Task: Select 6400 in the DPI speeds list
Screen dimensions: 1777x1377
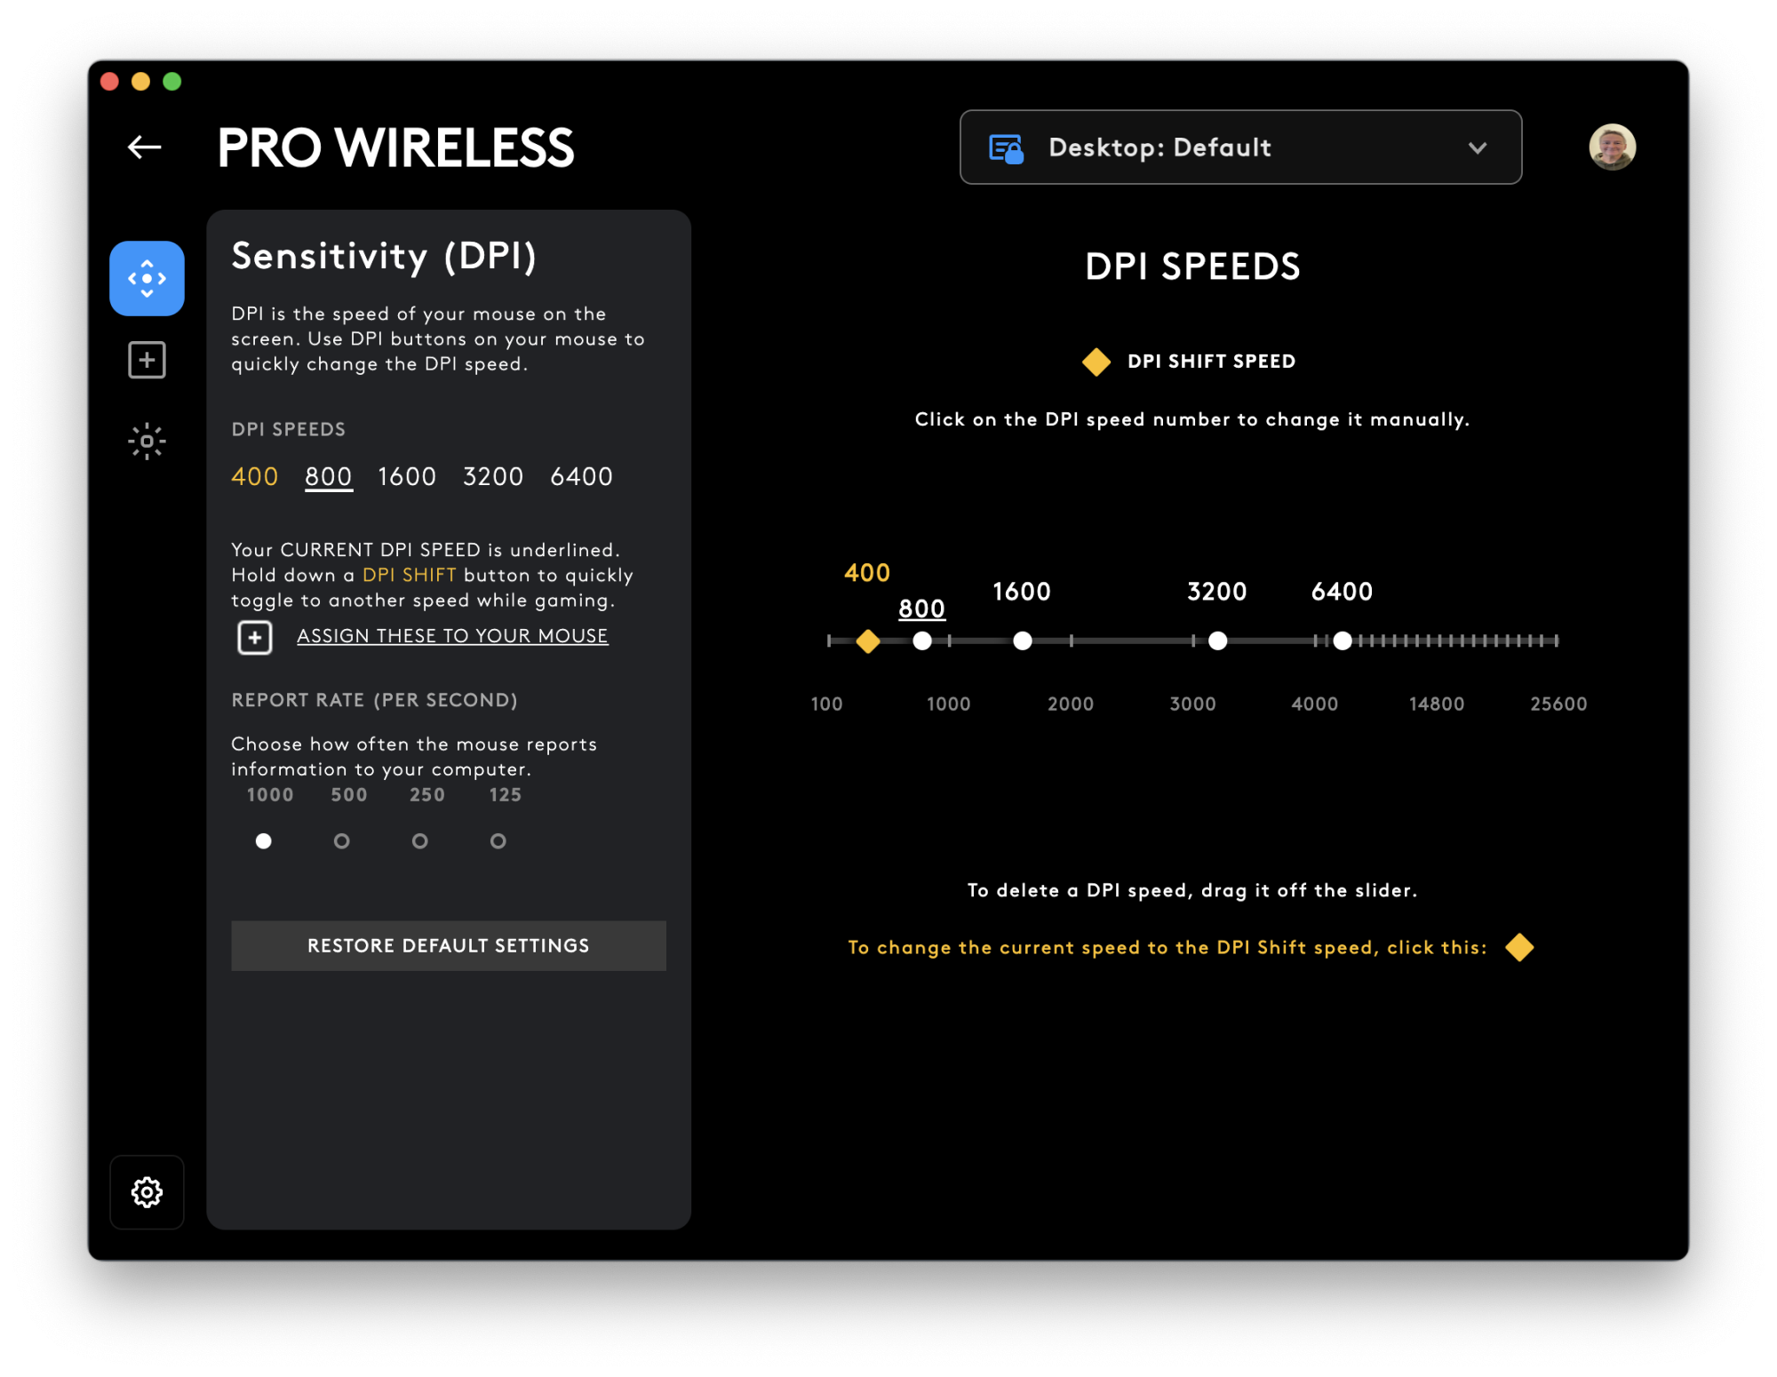Action: (x=581, y=477)
